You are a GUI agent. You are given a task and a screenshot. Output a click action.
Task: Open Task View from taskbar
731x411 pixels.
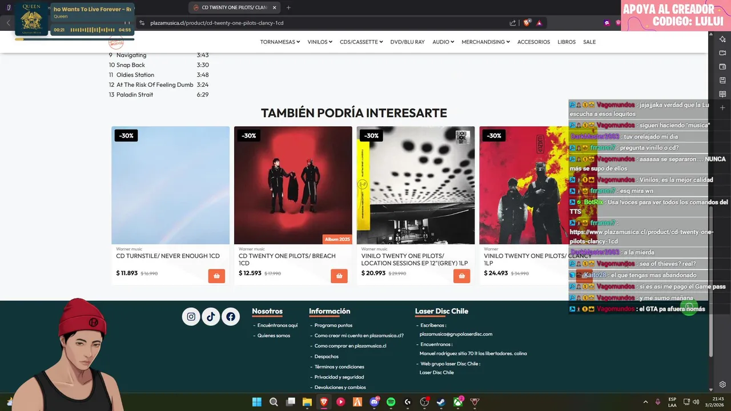[x=291, y=402]
